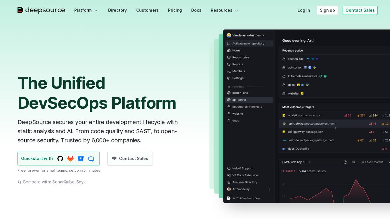Click the pie chart icon in OWASP Top 10 header

click(345, 162)
